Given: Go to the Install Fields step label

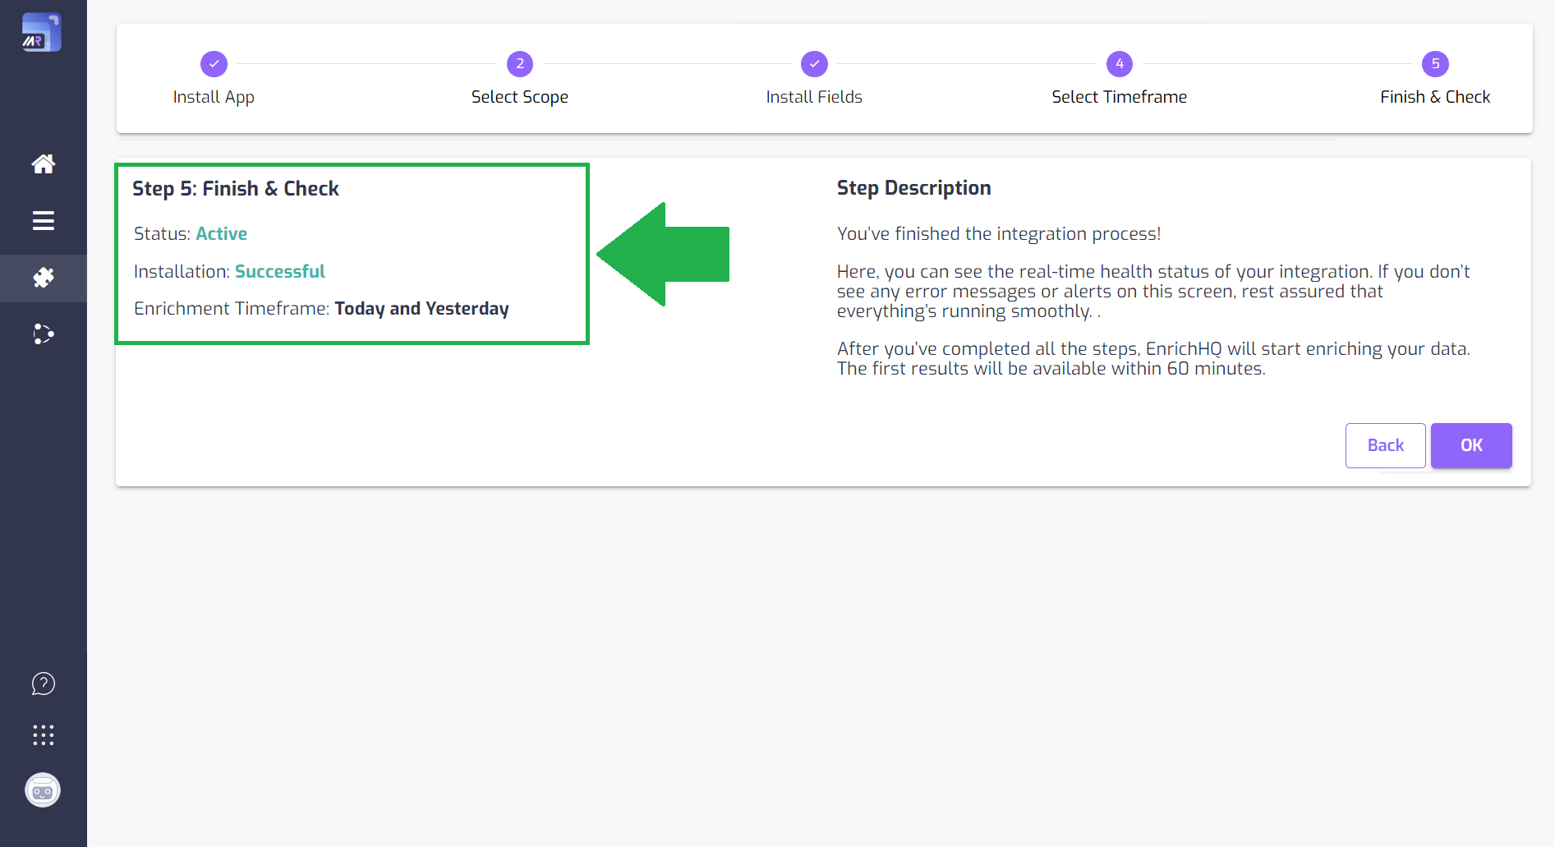Looking at the screenshot, I should (814, 97).
